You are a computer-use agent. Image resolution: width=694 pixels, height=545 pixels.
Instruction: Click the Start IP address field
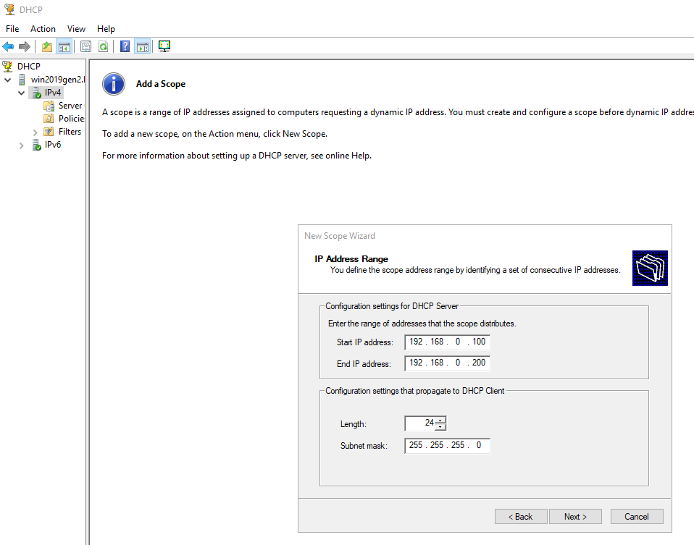click(x=447, y=342)
